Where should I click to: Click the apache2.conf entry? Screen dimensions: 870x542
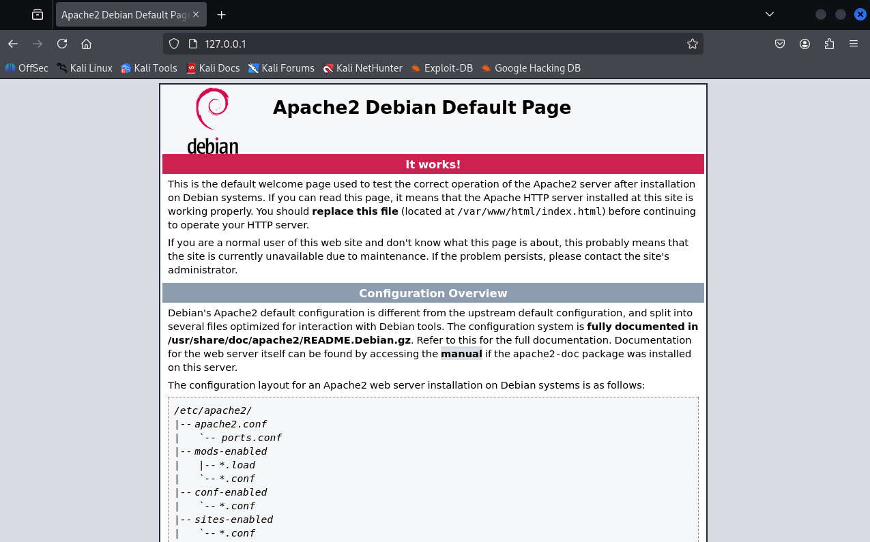(231, 424)
